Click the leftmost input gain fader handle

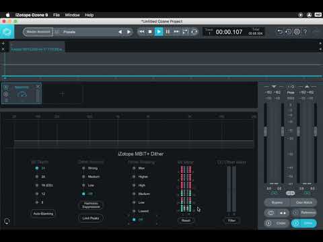point(266,131)
